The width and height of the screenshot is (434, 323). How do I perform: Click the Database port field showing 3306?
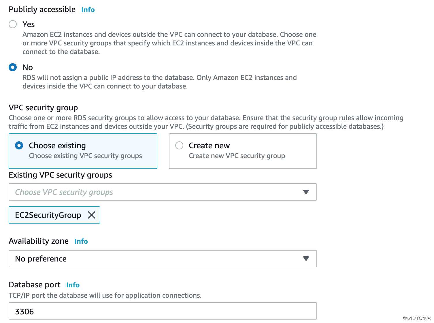click(x=163, y=311)
